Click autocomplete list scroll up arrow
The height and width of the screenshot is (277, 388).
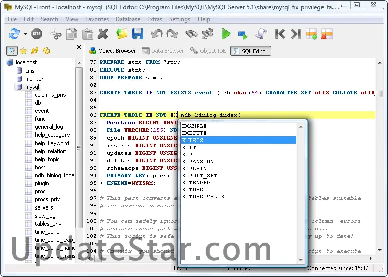pos(301,127)
